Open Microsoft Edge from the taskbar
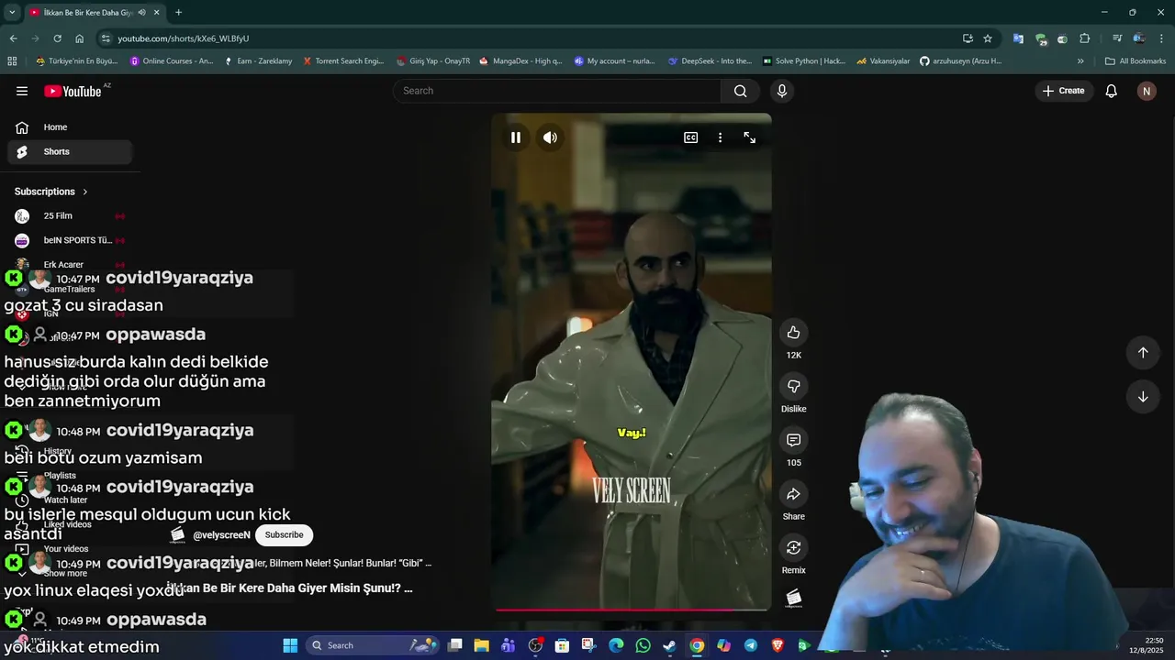Image resolution: width=1175 pixels, height=660 pixels. click(616, 645)
